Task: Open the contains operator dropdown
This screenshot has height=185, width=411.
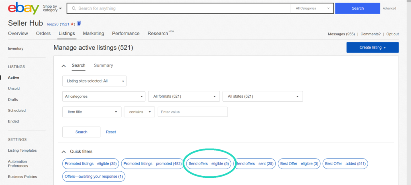Action: [x=139, y=112]
